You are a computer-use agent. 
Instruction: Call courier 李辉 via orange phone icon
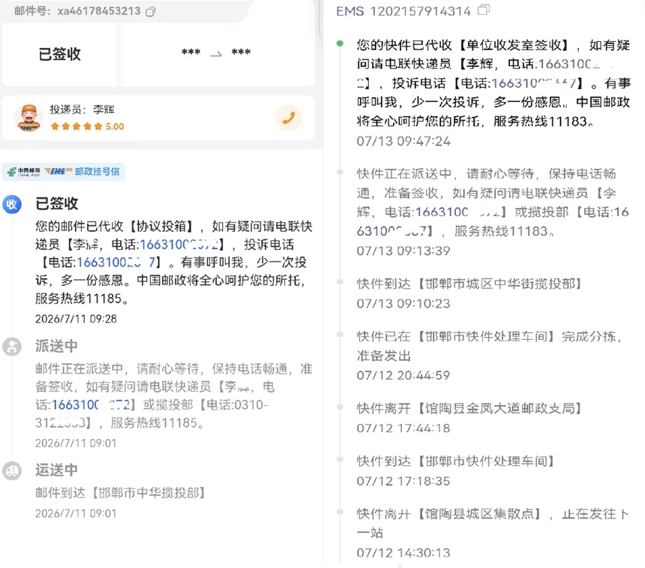pos(288,118)
